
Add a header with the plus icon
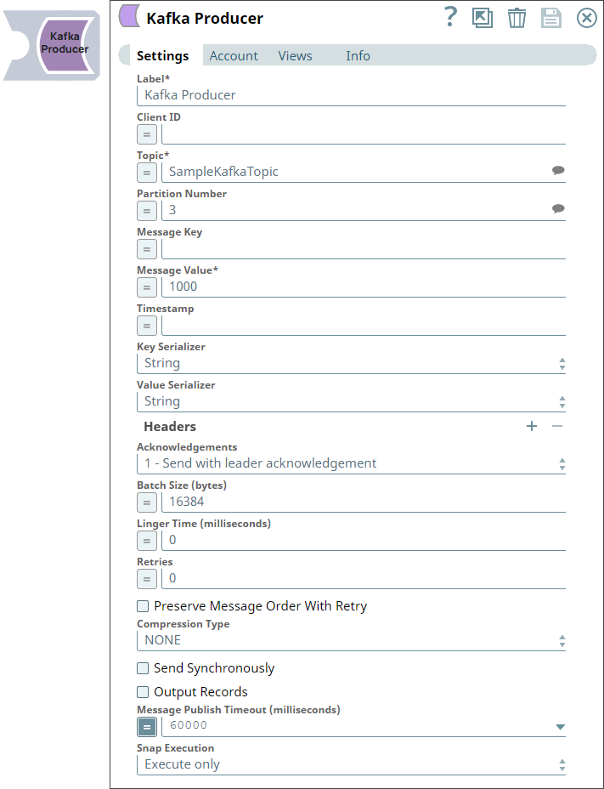(x=532, y=426)
